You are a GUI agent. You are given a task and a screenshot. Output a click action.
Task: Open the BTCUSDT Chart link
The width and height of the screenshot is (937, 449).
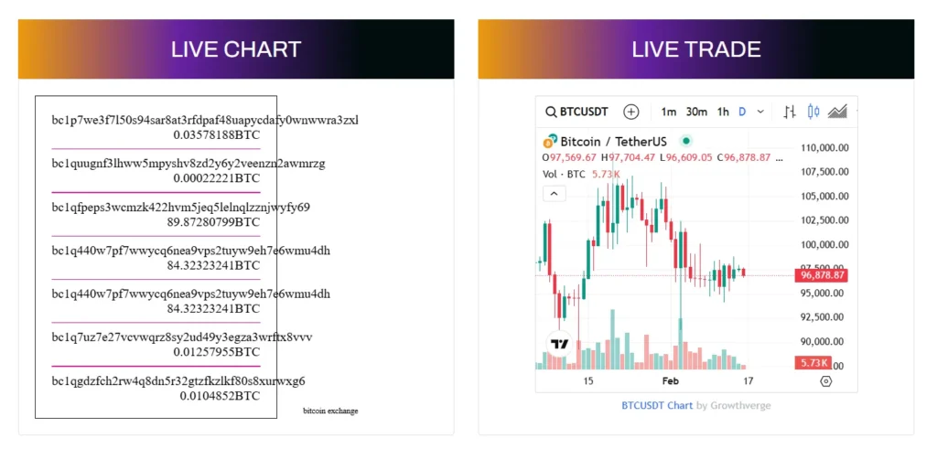tap(656, 405)
